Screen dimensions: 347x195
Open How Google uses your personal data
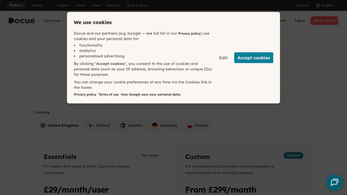coord(151,95)
